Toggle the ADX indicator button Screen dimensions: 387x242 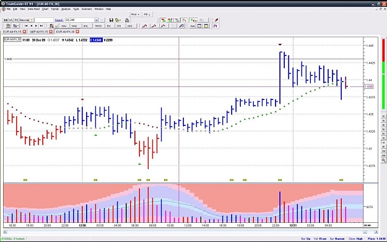pos(130,26)
